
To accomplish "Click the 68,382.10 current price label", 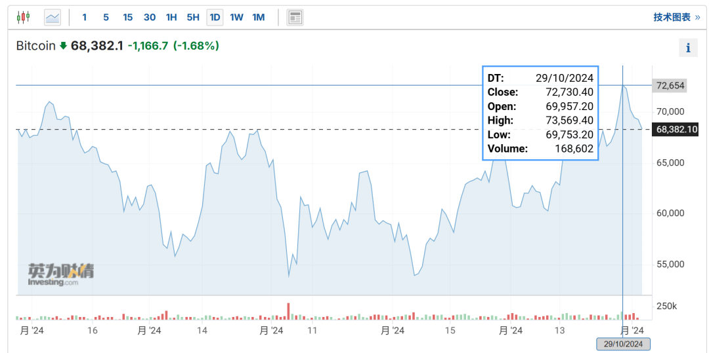I will pyautogui.click(x=677, y=129).
